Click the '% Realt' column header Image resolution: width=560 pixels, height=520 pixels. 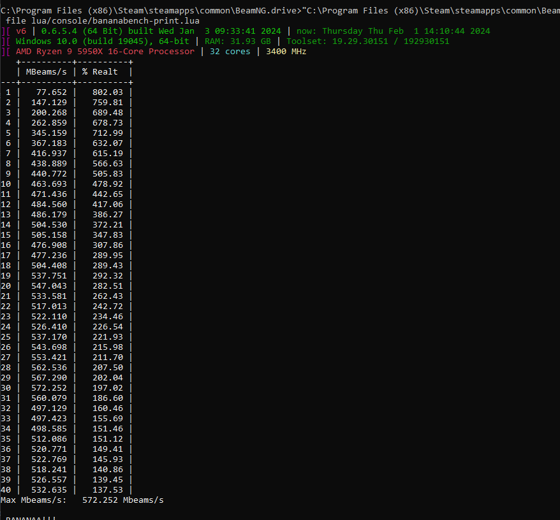click(100, 72)
